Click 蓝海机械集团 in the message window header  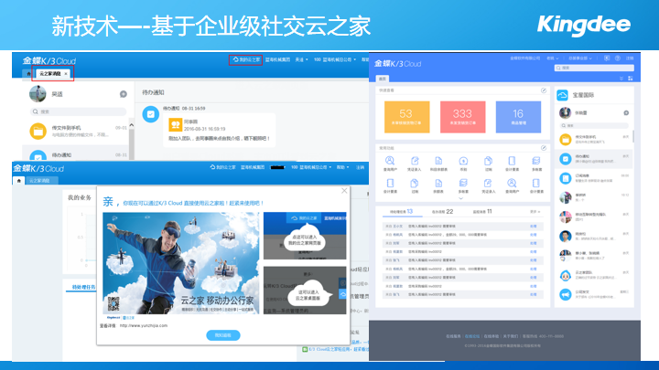(277, 60)
